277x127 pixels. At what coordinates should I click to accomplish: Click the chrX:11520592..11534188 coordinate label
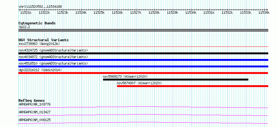[40, 7]
